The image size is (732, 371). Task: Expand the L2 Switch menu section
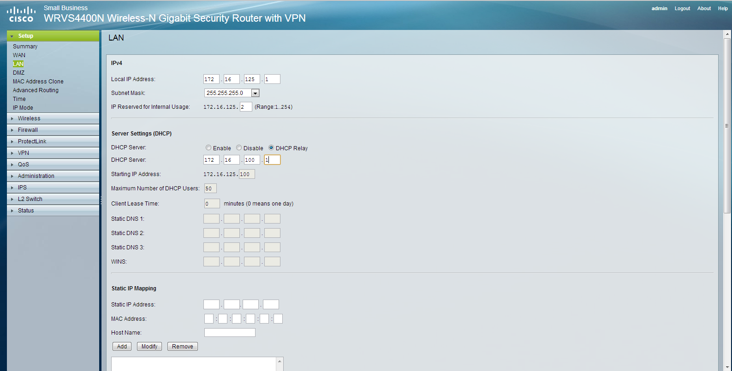pyautogui.click(x=53, y=199)
